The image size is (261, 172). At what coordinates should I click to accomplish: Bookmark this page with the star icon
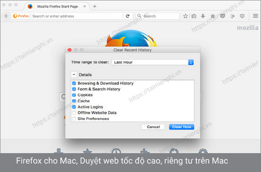tap(186, 16)
